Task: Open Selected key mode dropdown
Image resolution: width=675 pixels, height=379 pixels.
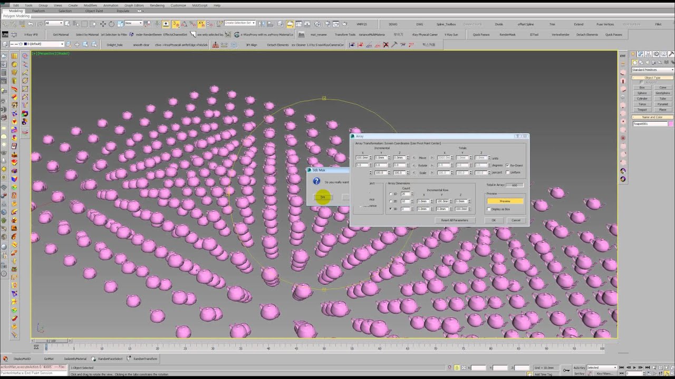Action: click(602, 367)
